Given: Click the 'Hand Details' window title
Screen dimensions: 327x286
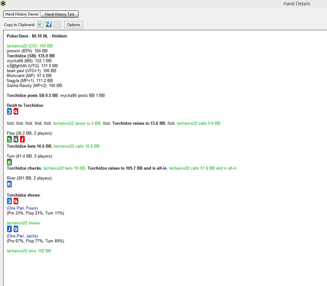Looking at the screenshot, I should (297, 4).
